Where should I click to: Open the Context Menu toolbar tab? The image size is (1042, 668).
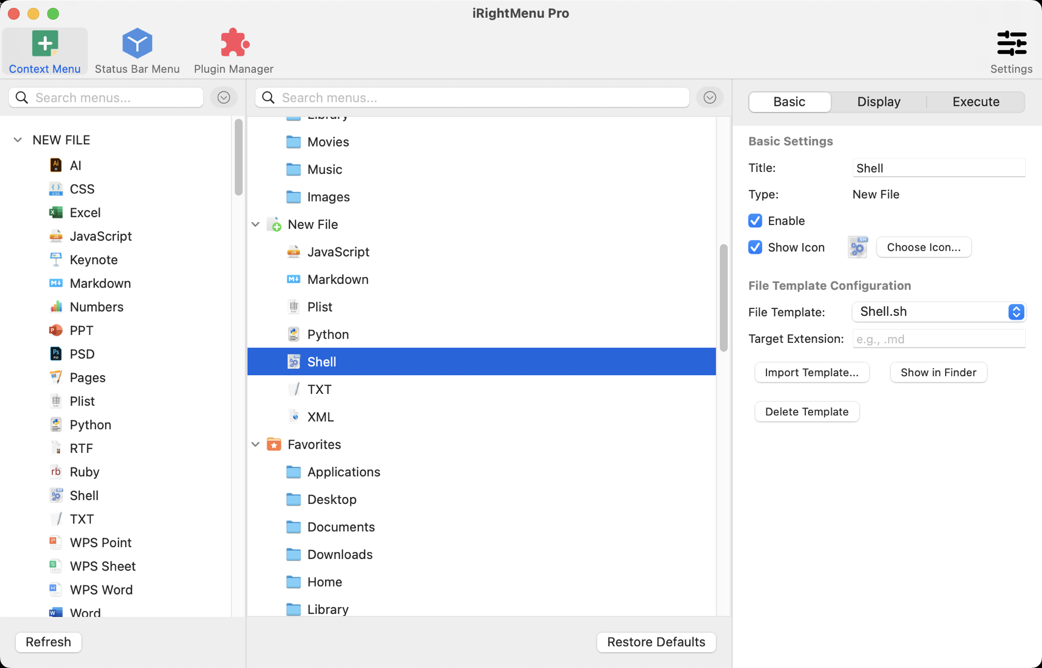45,51
